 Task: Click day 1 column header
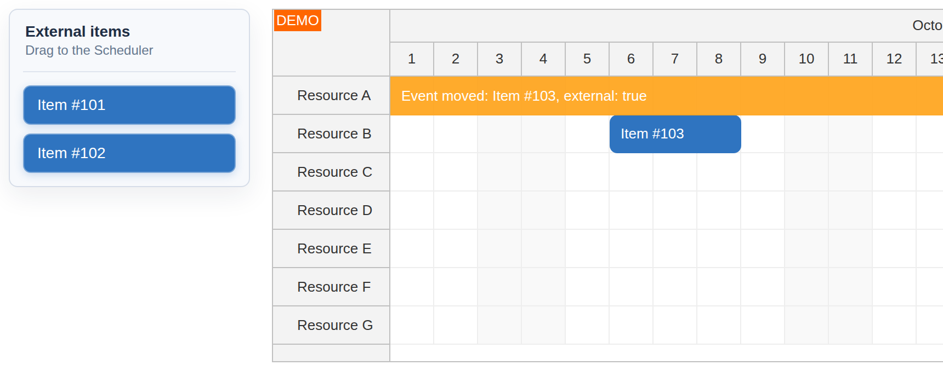[412, 59]
